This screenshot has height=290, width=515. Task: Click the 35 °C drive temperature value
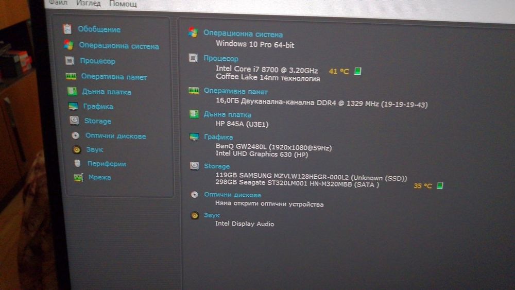point(423,186)
